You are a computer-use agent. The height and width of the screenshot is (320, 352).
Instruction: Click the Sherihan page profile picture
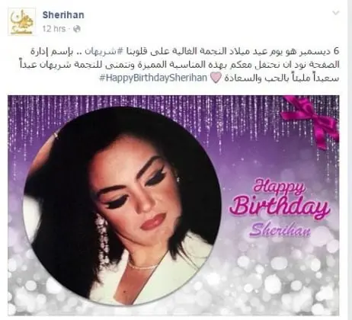click(x=21, y=21)
